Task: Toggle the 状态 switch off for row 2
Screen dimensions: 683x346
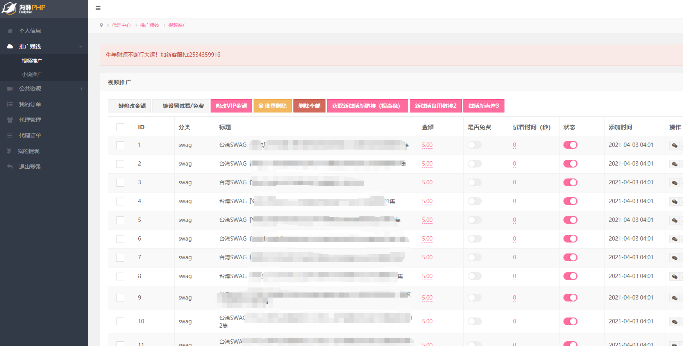Action: click(570, 164)
